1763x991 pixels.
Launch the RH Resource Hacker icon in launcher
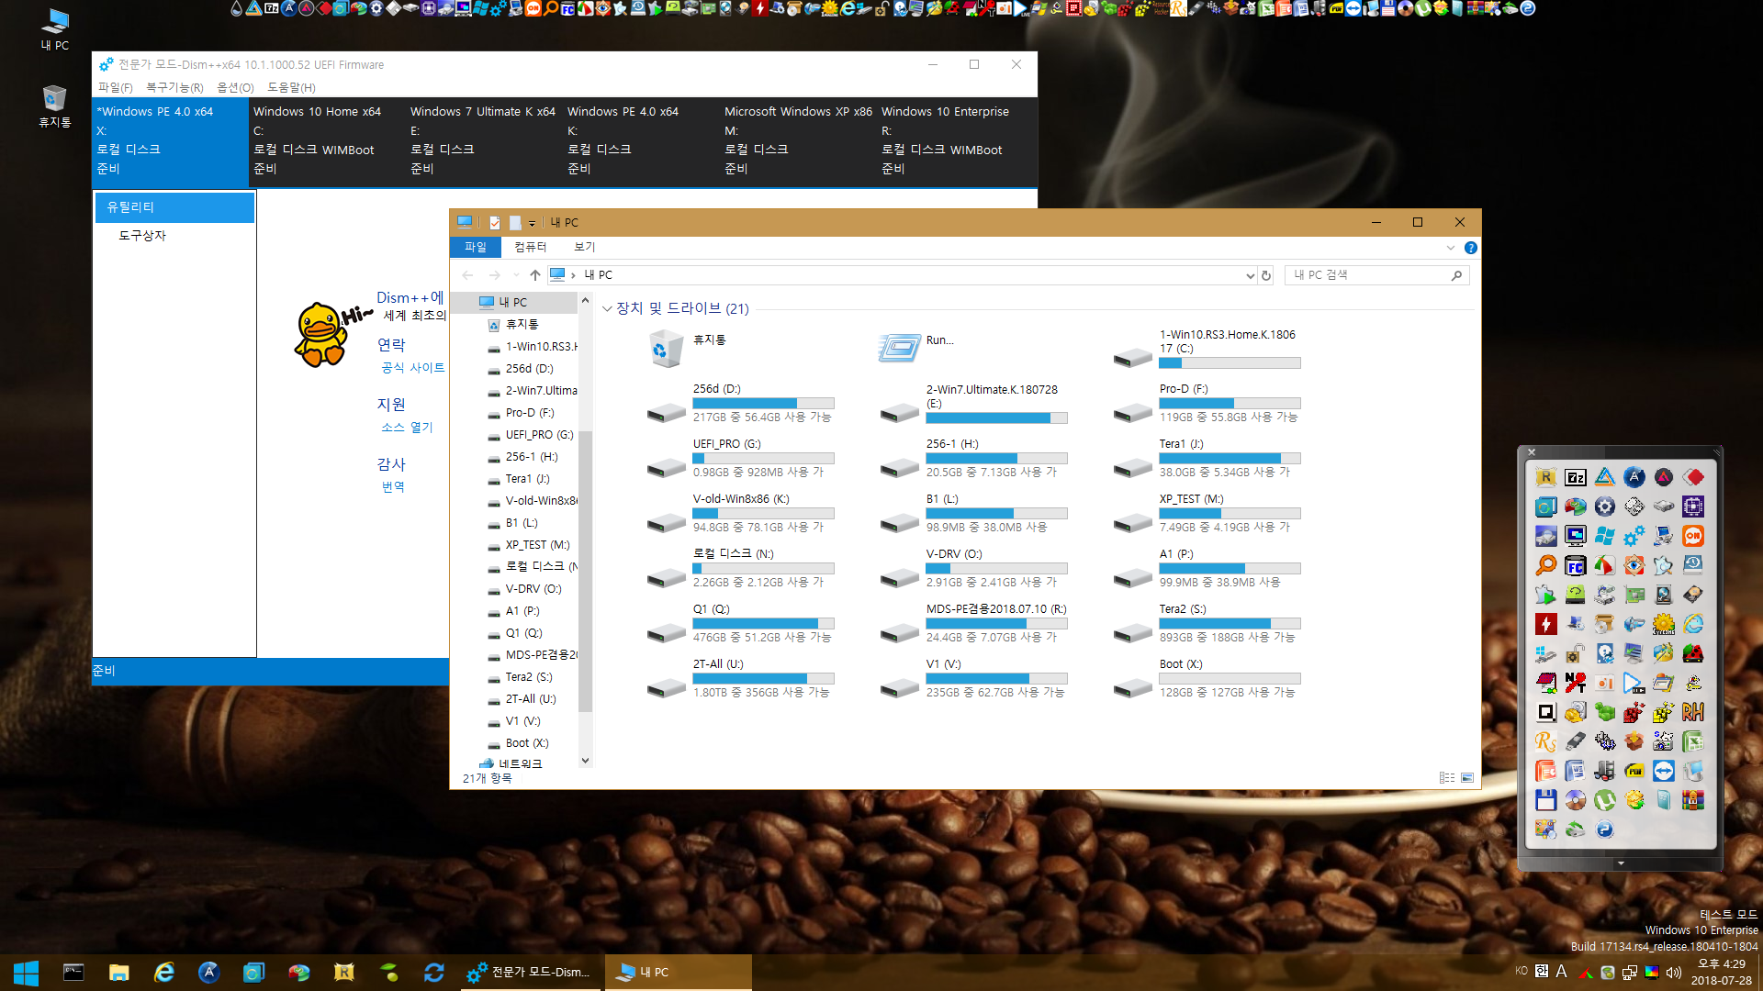pyautogui.click(x=1692, y=712)
